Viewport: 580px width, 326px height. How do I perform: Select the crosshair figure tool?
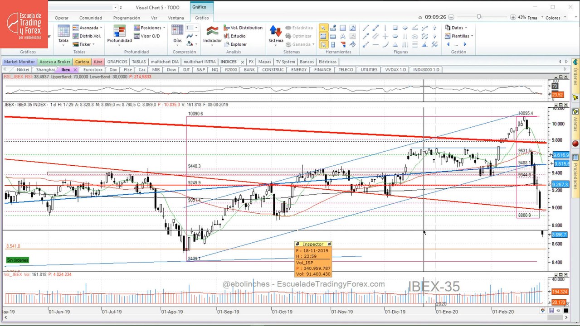tap(385, 36)
